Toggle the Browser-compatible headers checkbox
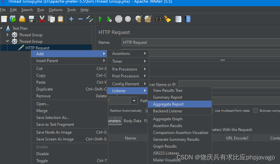280x164 pixels. (255, 110)
